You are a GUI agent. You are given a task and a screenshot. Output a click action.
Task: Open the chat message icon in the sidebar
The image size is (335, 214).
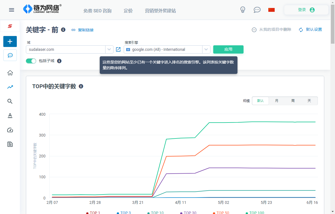(x=10, y=55)
